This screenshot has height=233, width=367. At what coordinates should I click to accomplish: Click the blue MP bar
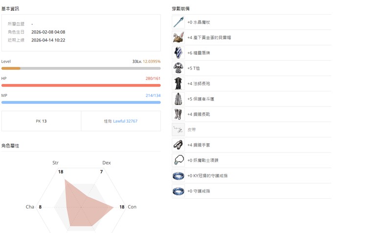click(81, 103)
